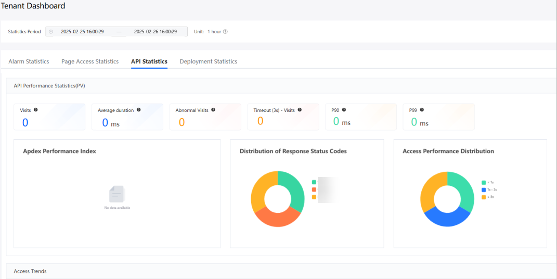
Task: Click the Timeout (3s) - Visits value 0
Action: pos(261,121)
